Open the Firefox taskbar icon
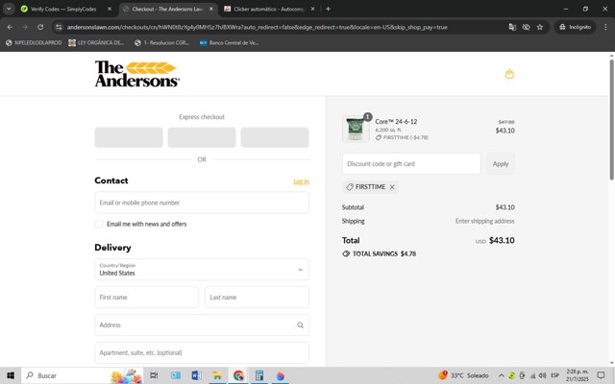 [x=281, y=375]
